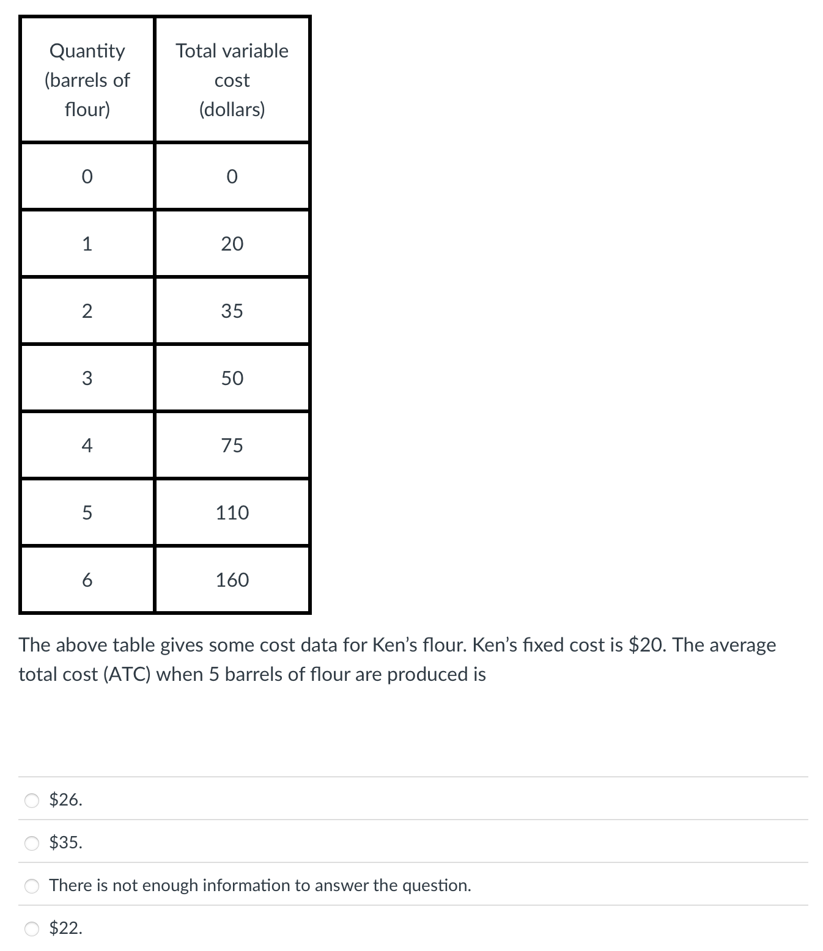Click the question text about Ken's fixed cost

point(397,659)
